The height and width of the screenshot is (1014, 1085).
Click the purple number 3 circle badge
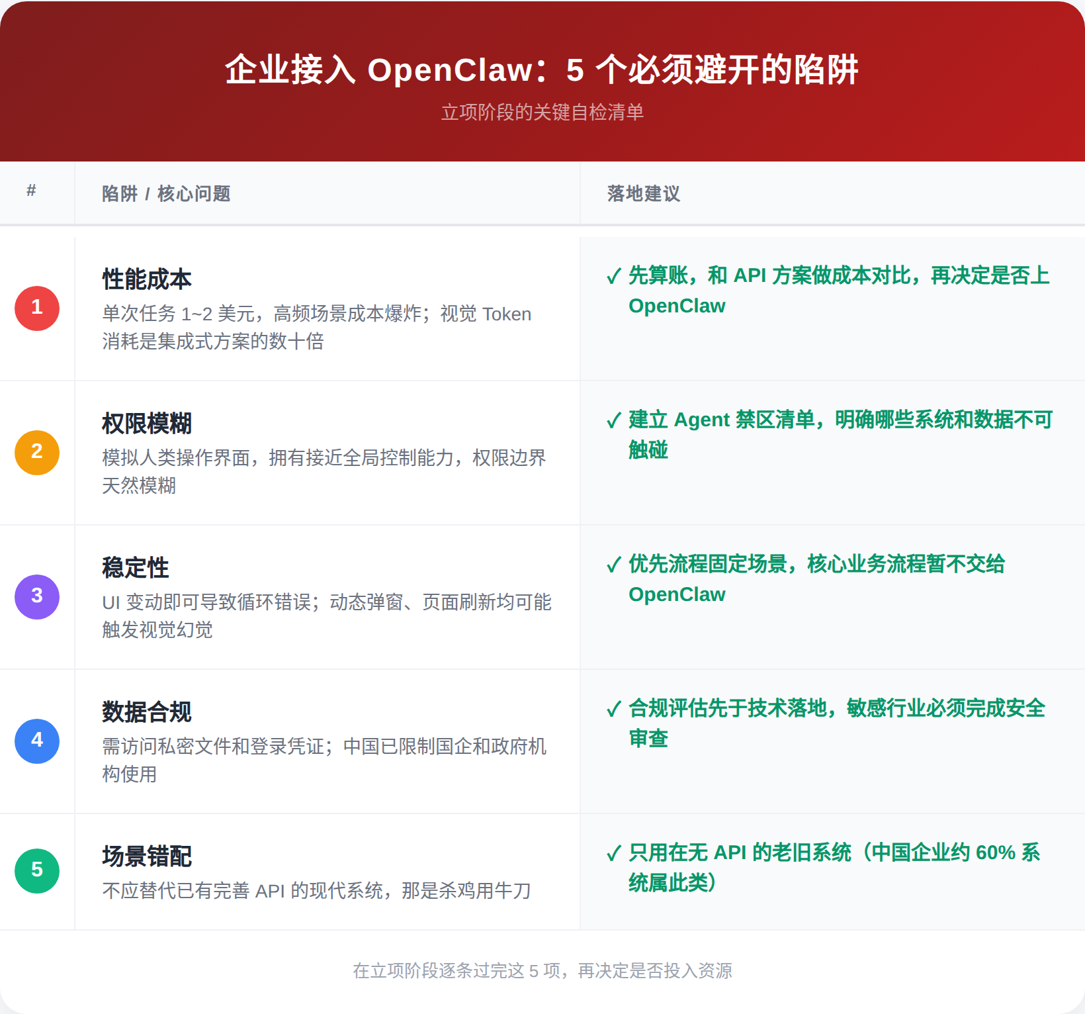tap(37, 597)
